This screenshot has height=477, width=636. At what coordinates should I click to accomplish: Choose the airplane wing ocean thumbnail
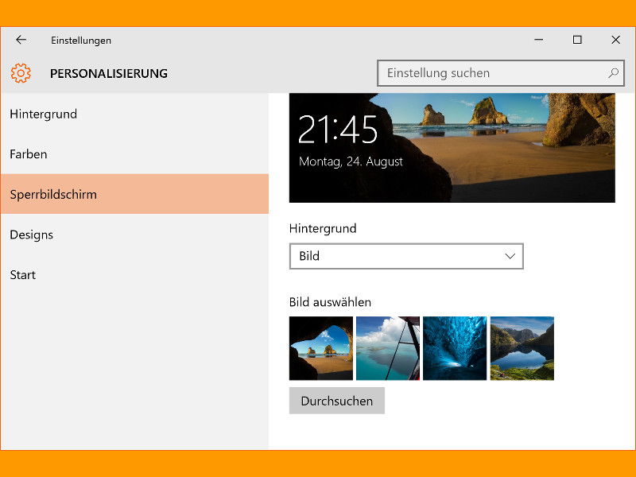point(388,348)
